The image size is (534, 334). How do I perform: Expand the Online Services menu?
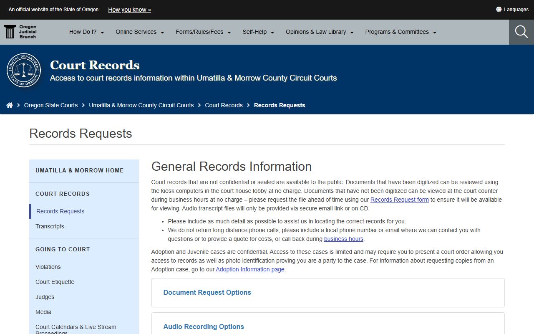[x=140, y=32]
